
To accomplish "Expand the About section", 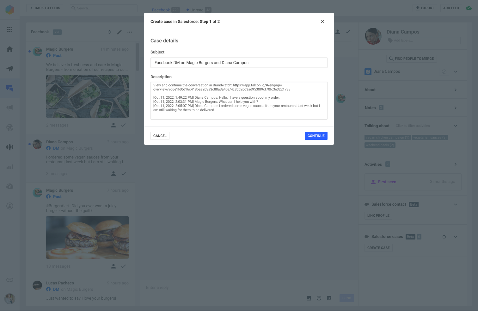I will (456, 90).
